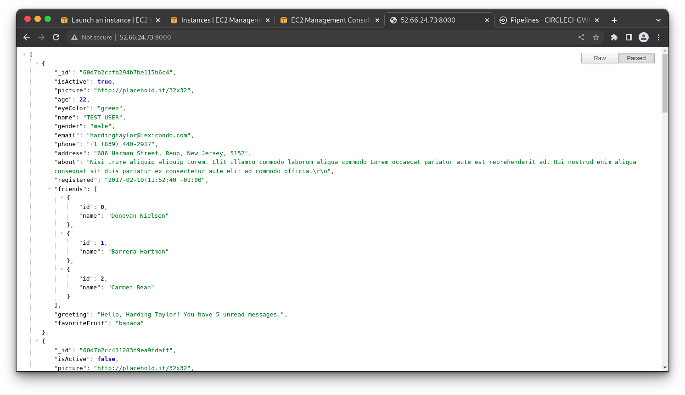
Task: Share this page icon in address bar
Action: [x=581, y=37]
